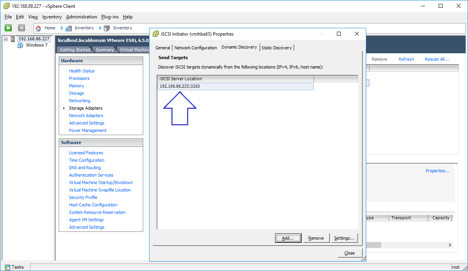Open Virtual Machine Swapfile Location
Viewport: 468px width, 271px height.
click(x=100, y=190)
